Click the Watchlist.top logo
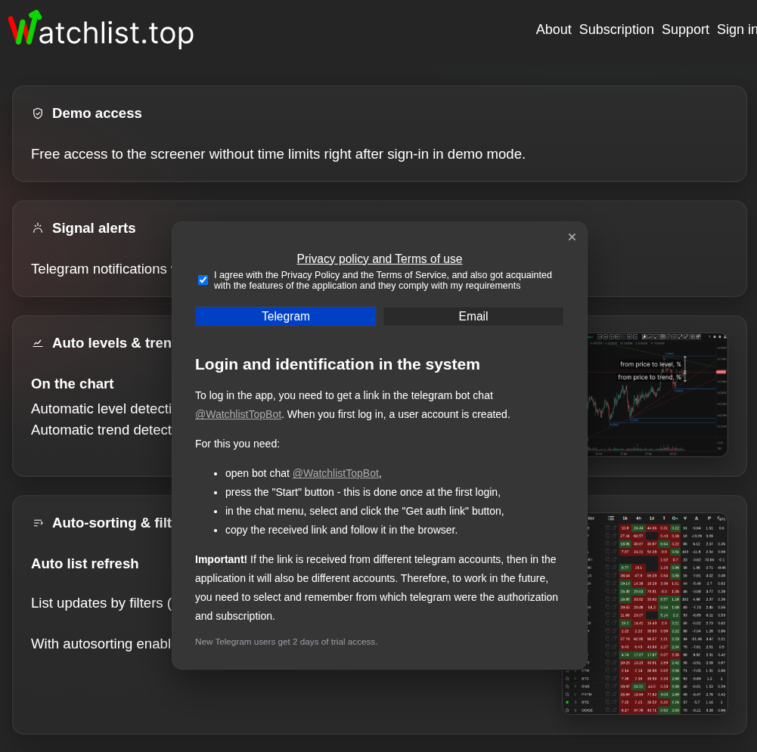The width and height of the screenshot is (757, 752). point(101,30)
